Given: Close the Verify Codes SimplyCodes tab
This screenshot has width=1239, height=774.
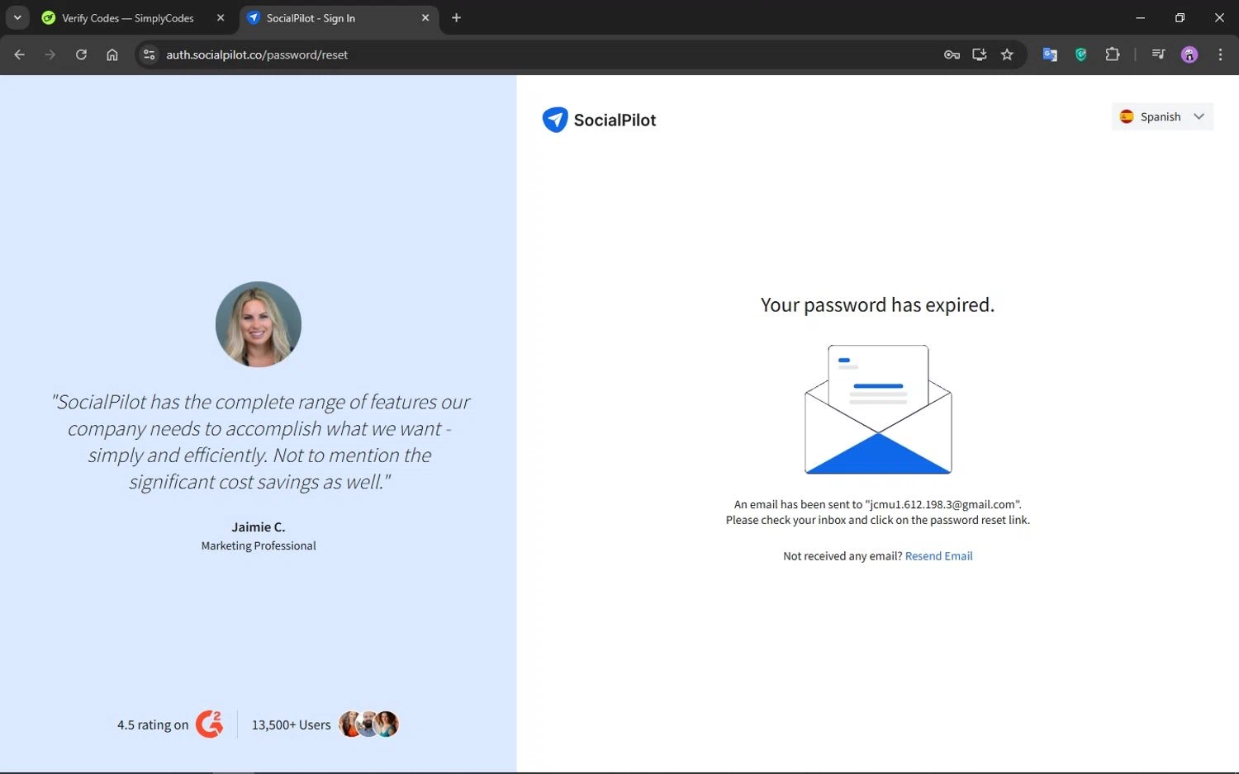Looking at the screenshot, I should click(221, 18).
